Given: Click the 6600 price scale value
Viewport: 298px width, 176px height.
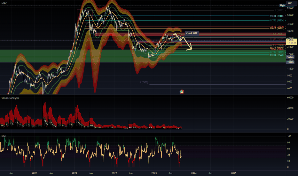Looking at the screenshot, I should [x=290, y=88].
